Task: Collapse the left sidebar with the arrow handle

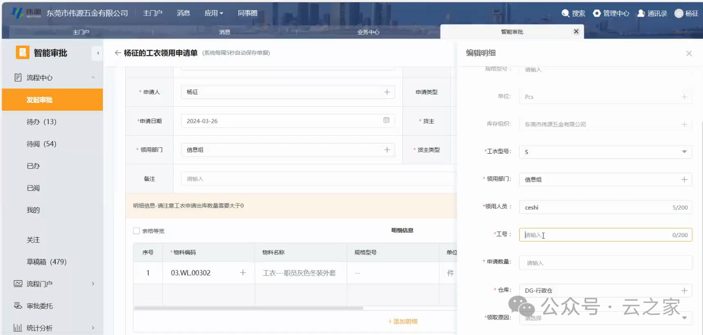Action: click(x=97, y=53)
